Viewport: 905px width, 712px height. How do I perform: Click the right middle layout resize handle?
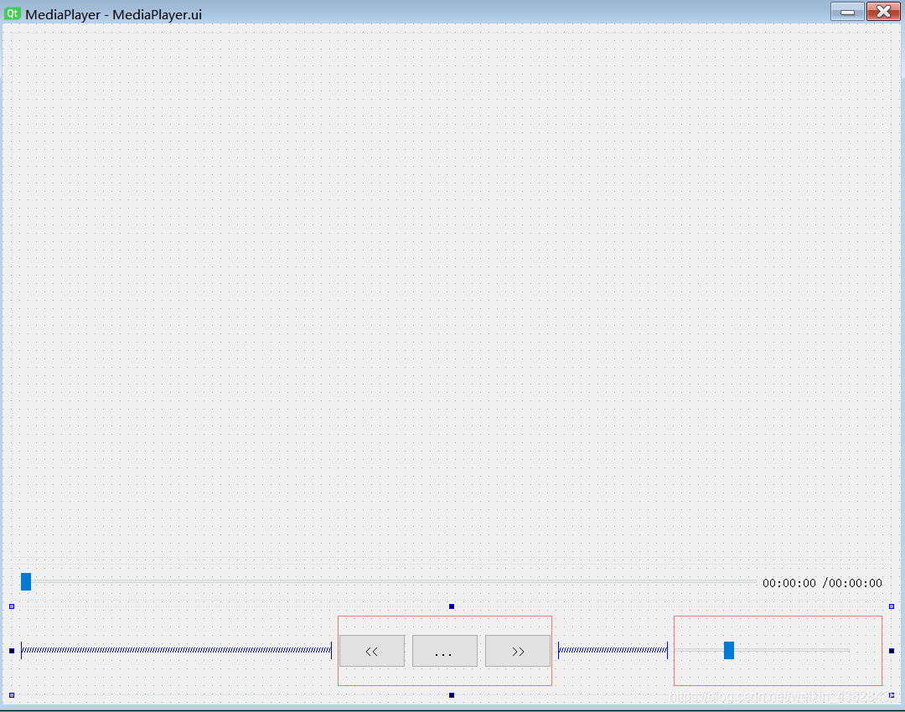click(891, 651)
